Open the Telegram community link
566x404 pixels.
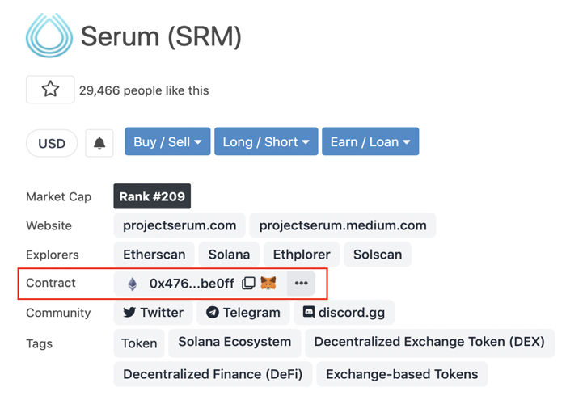pos(243,313)
